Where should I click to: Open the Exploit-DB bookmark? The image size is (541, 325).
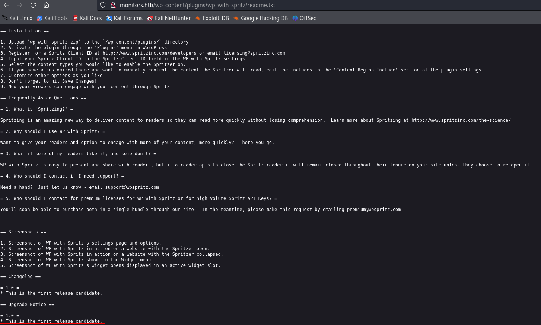[212, 18]
